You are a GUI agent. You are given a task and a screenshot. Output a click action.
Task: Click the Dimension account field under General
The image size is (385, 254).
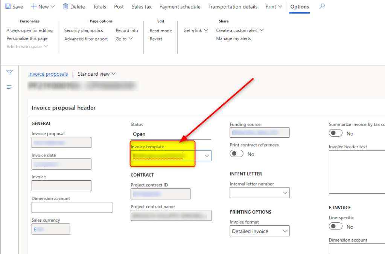pos(72,207)
